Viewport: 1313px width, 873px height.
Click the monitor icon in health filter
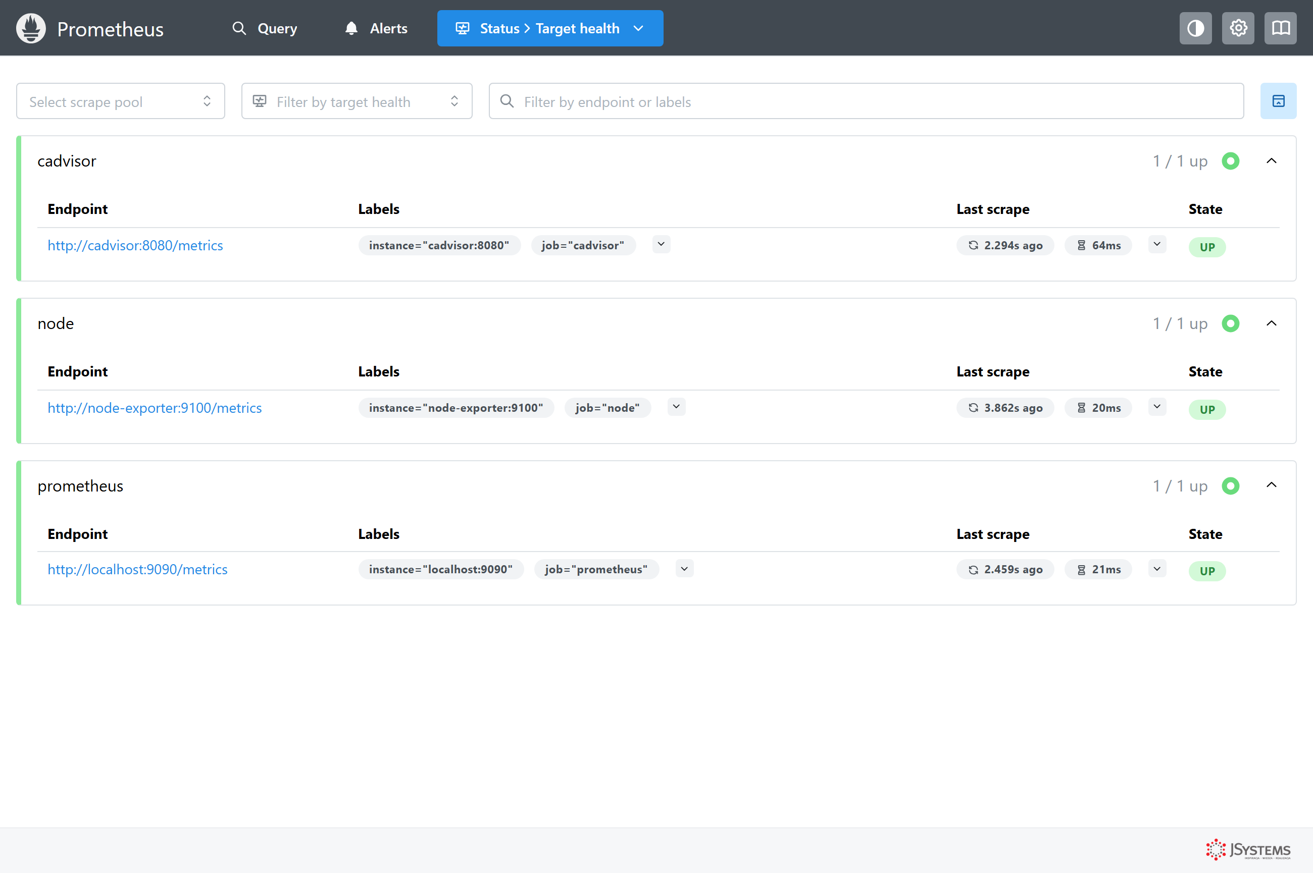260,101
